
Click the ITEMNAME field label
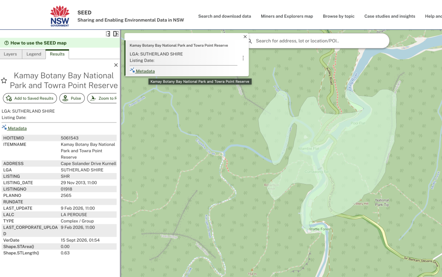[15, 144]
